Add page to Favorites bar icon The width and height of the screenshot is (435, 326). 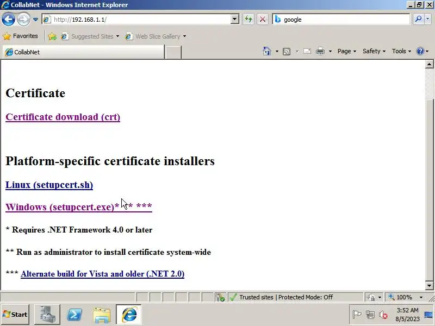point(52,36)
